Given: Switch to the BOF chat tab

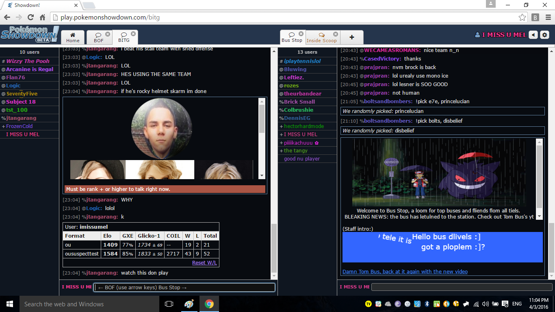Looking at the screenshot, I should (x=98, y=37).
